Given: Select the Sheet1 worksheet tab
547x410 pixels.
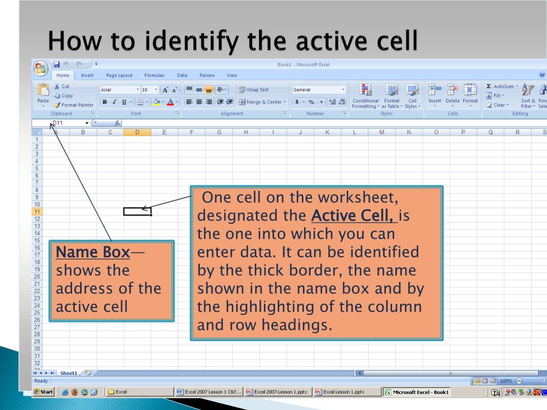Looking at the screenshot, I should click(68, 373).
